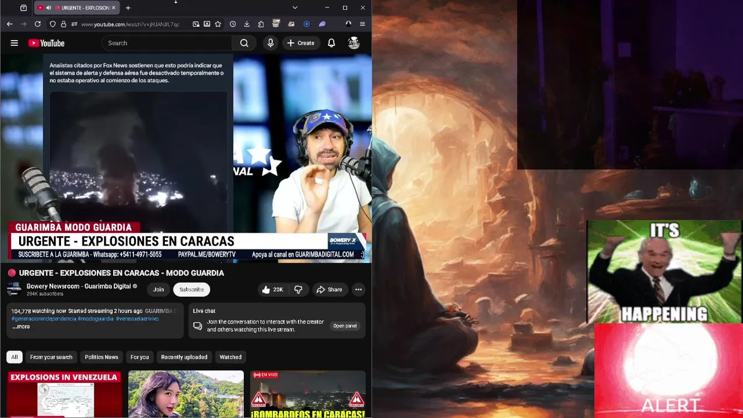Mute the tab using the speaker icon

click(49, 8)
